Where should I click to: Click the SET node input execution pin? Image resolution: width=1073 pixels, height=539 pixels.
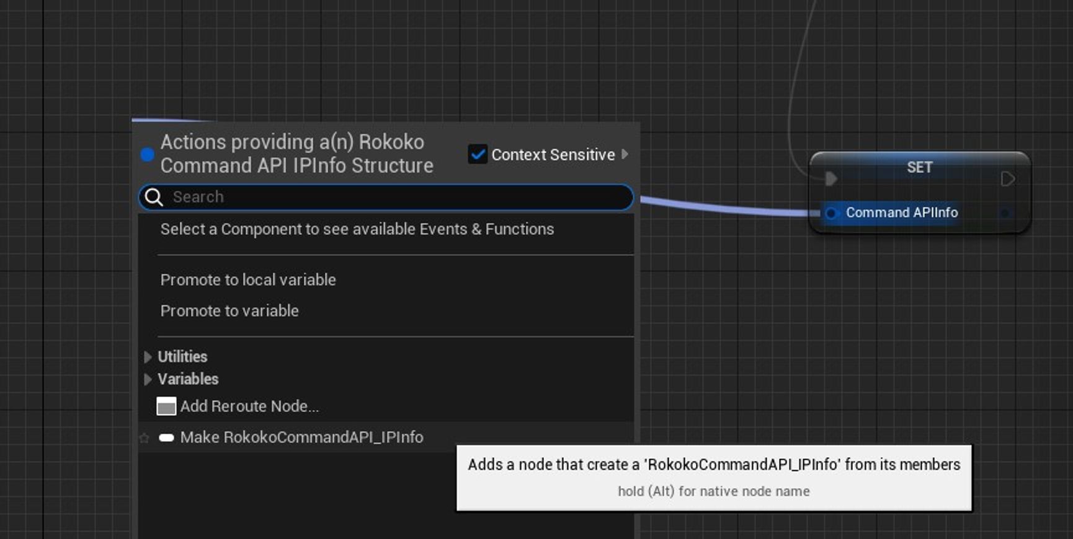[831, 179]
